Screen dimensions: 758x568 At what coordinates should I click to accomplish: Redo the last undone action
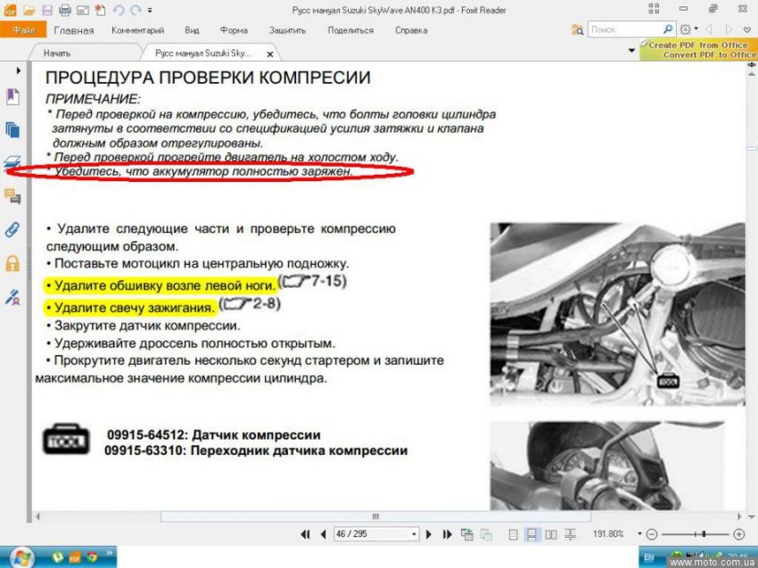point(136,10)
